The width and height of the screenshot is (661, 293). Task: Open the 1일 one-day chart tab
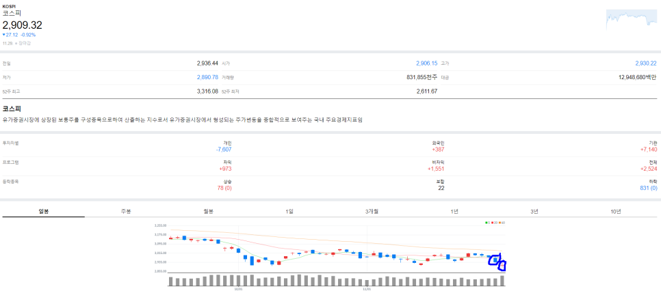(289, 211)
